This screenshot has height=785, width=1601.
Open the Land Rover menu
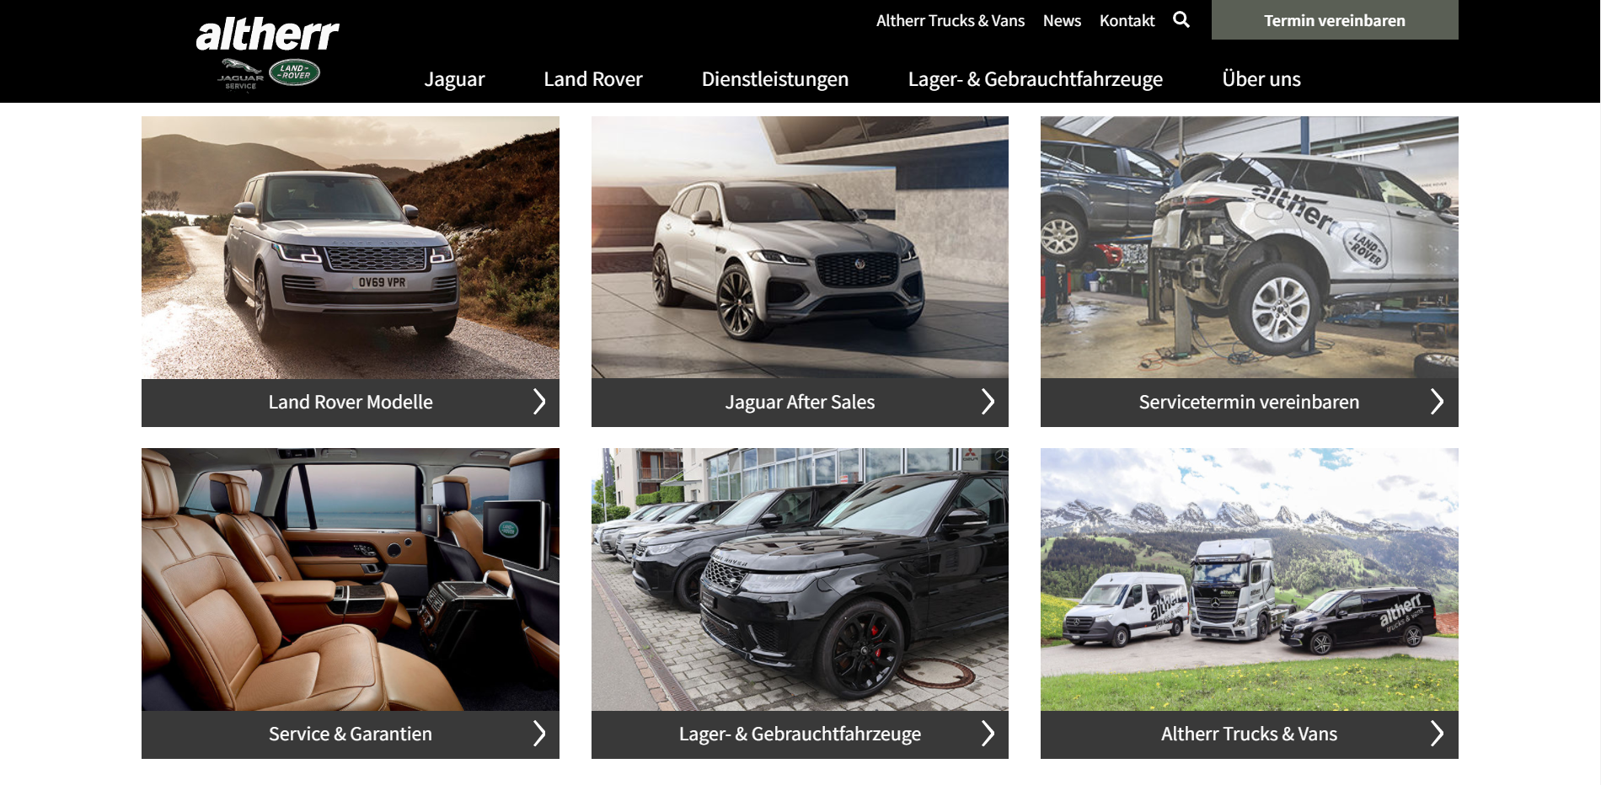coord(593,79)
